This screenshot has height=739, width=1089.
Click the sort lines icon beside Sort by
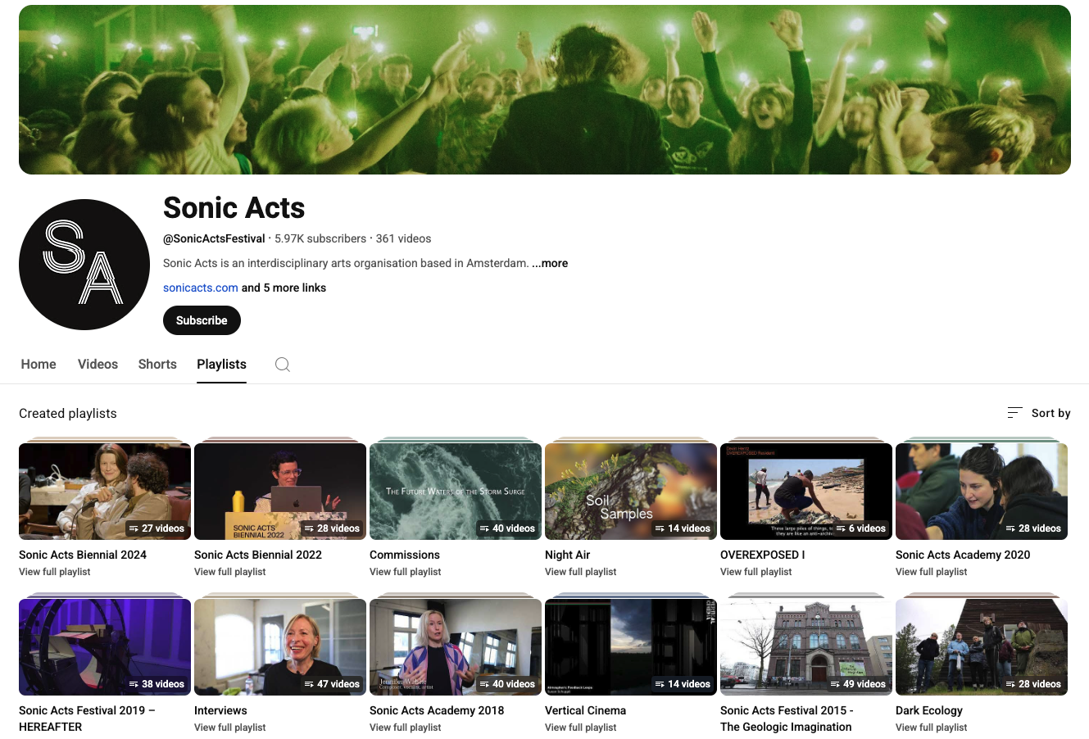point(1014,413)
